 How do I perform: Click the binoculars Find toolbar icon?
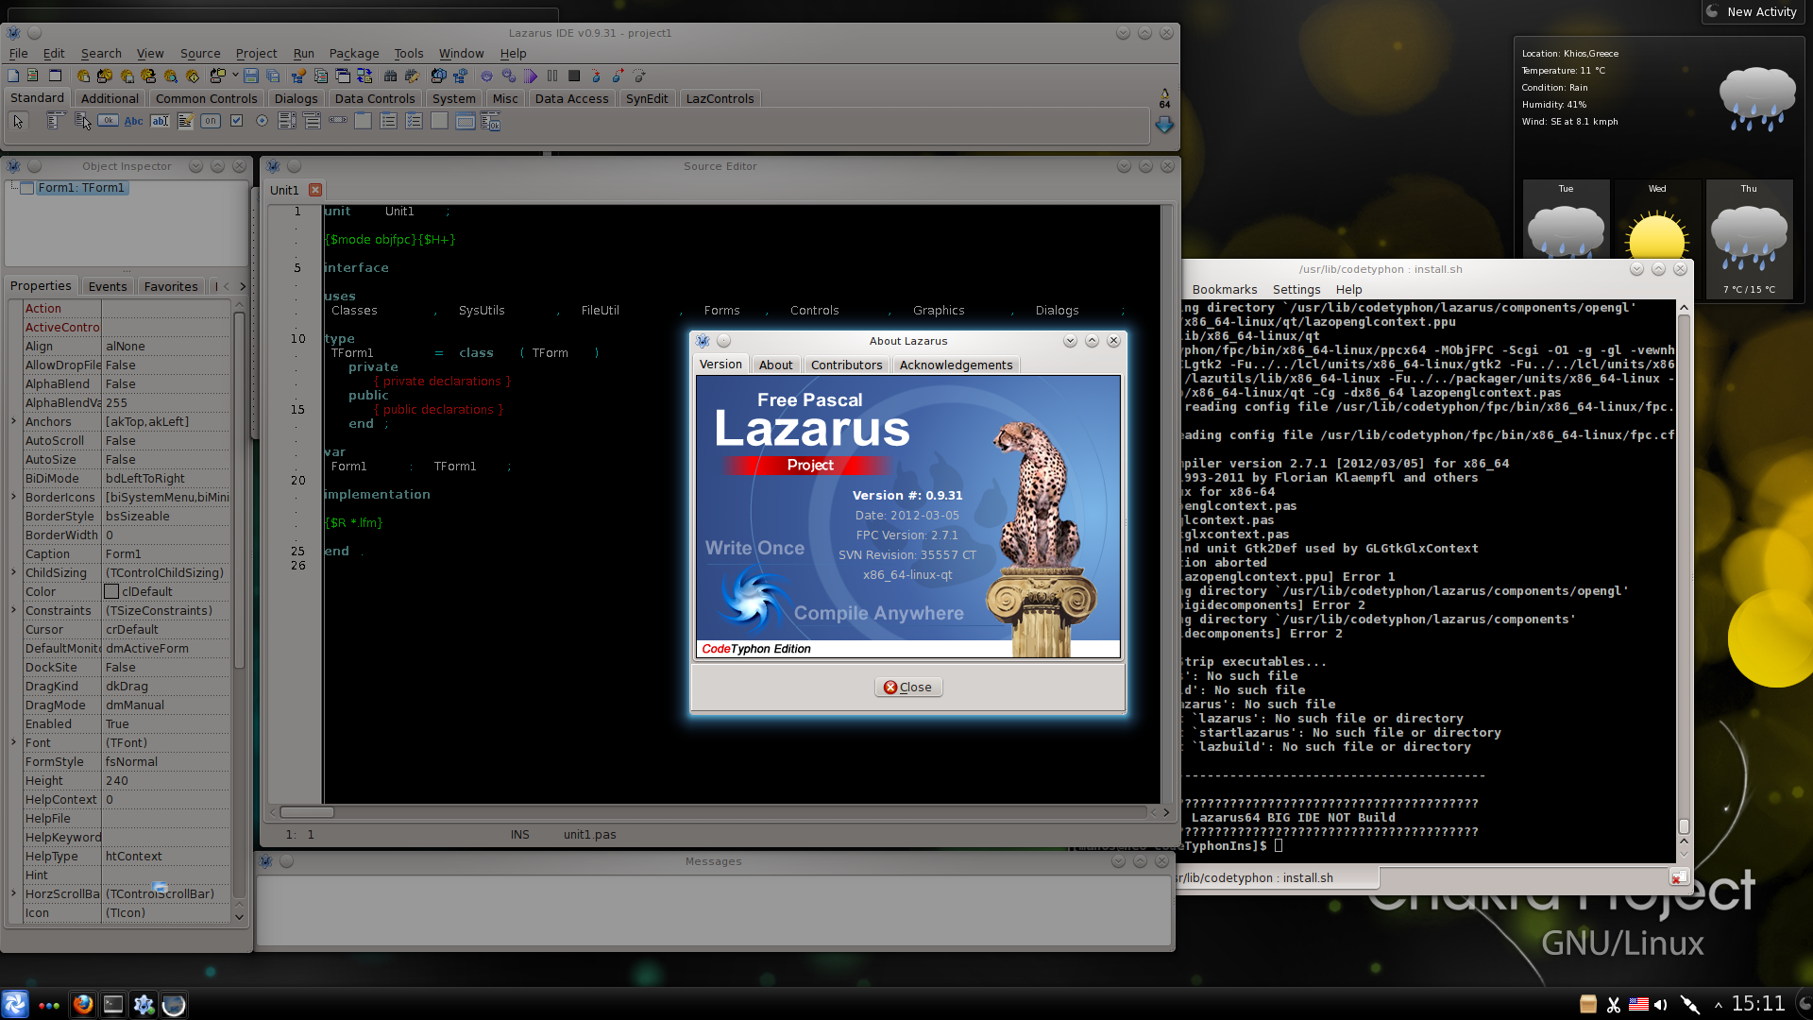coord(390,76)
